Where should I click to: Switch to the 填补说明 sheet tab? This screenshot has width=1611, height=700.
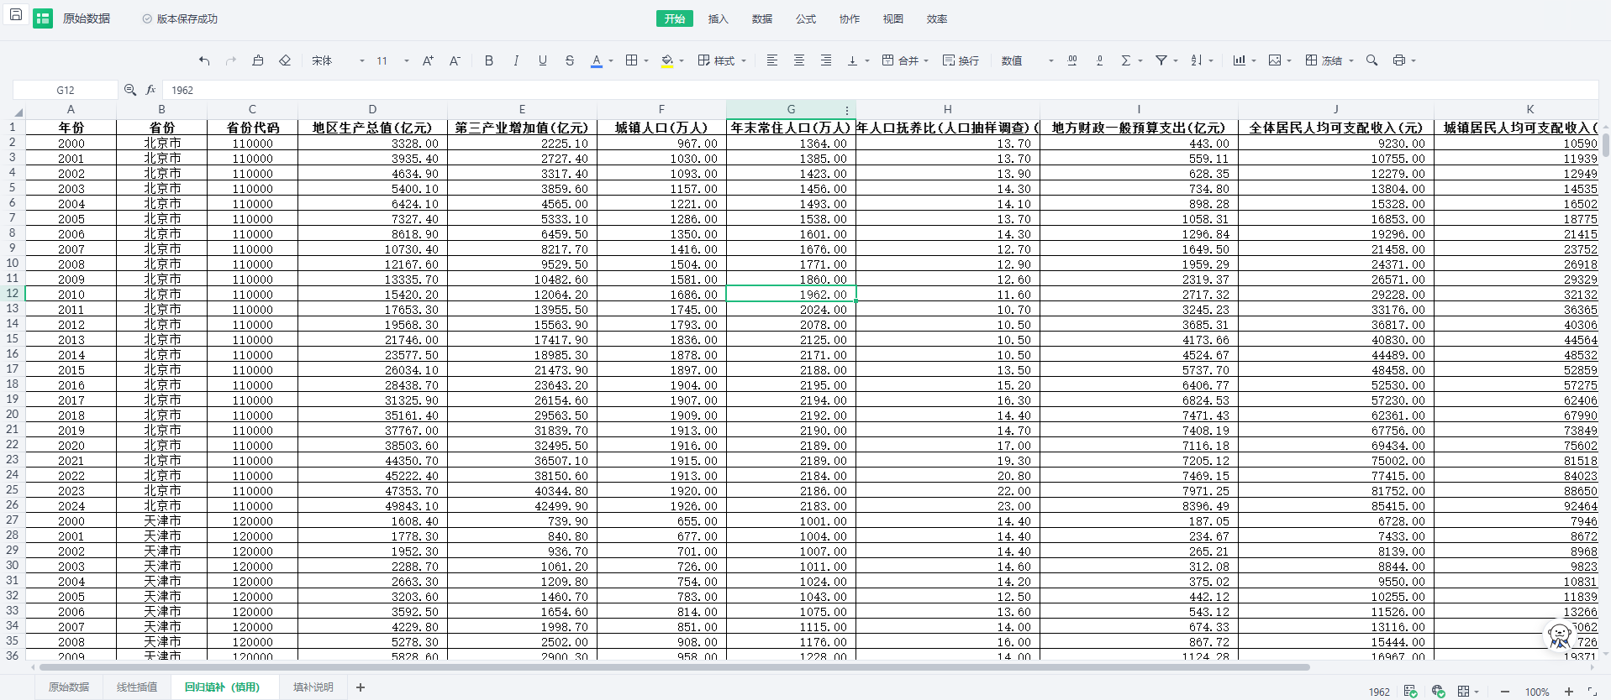(313, 687)
